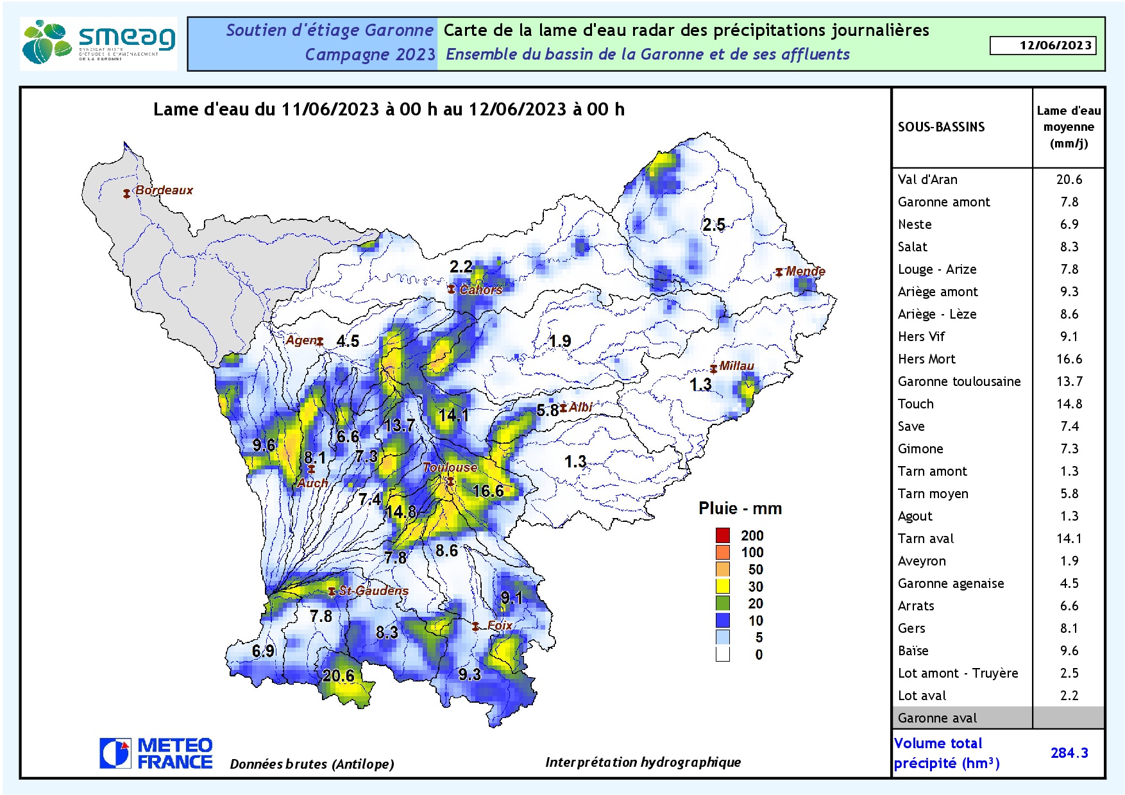The height and width of the screenshot is (795, 1125).
Task: Click the Bordeaux city pin marker
Action: pyautogui.click(x=127, y=194)
